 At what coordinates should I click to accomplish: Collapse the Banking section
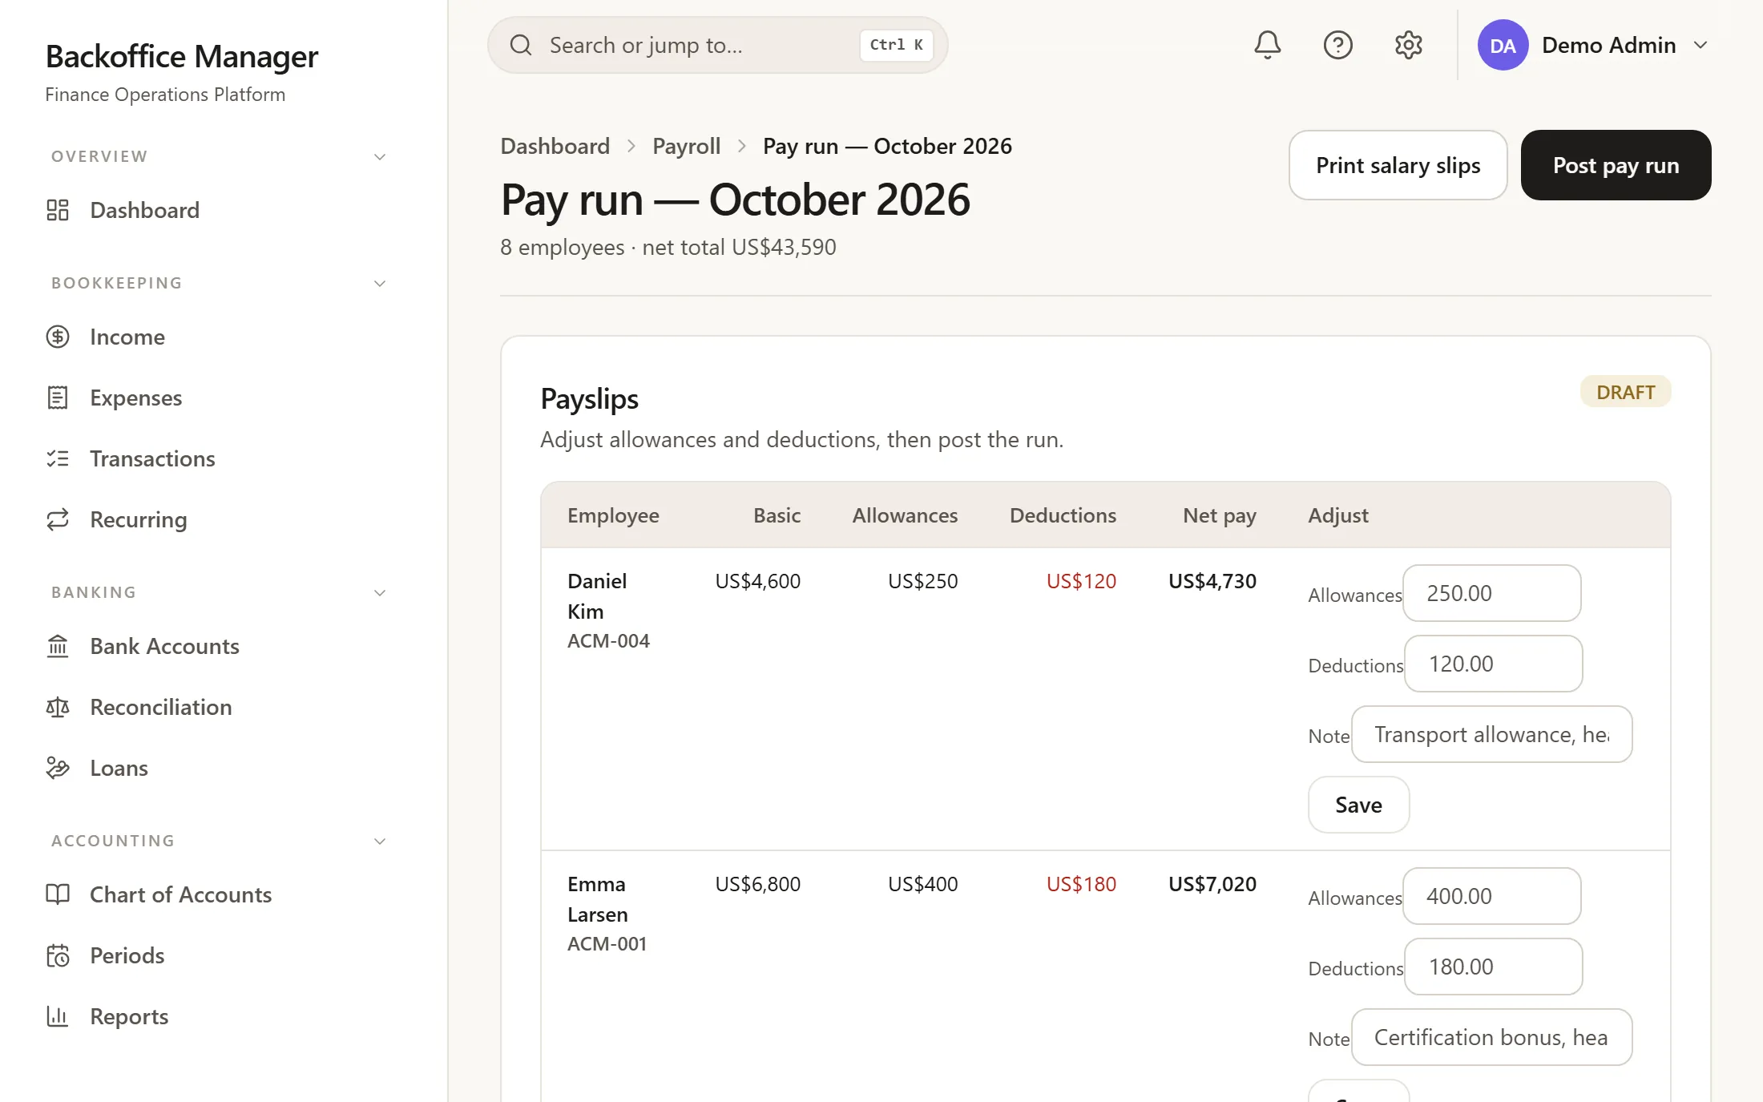[x=380, y=593]
